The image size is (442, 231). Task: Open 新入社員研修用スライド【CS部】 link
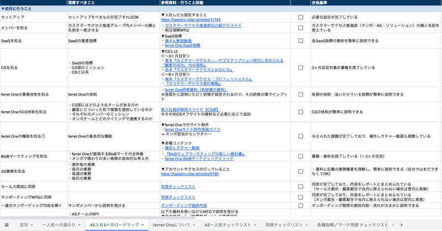click(190, 109)
